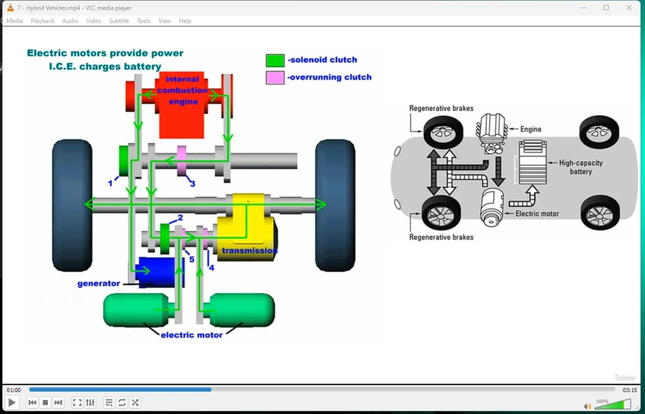The image size is (645, 414).
Task: Click the remaining time 03:15 label
Action: tap(629, 390)
